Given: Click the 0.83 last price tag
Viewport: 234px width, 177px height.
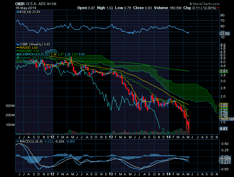Looking at the screenshot, I should (223, 129).
